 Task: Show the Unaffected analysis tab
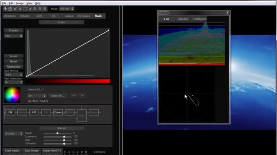pyautogui.click(x=199, y=19)
